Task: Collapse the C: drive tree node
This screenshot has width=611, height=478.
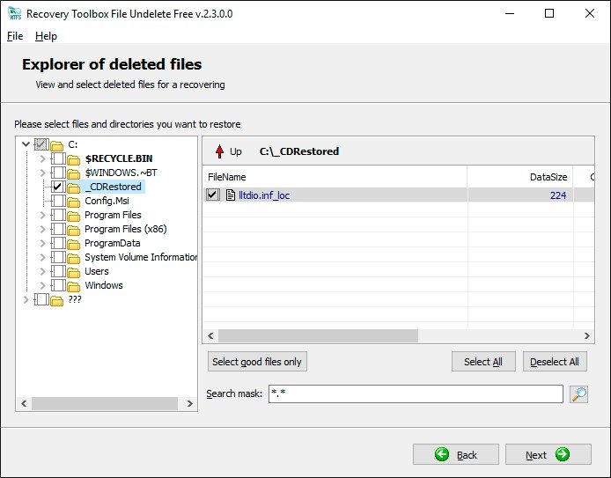Action: pyautogui.click(x=26, y=144)
